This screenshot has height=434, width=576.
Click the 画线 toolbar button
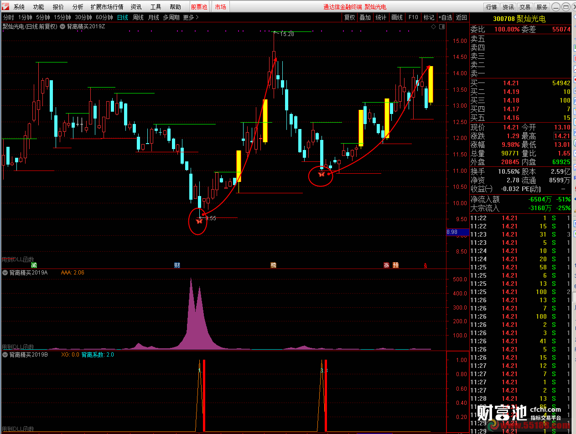pos(397,17)
